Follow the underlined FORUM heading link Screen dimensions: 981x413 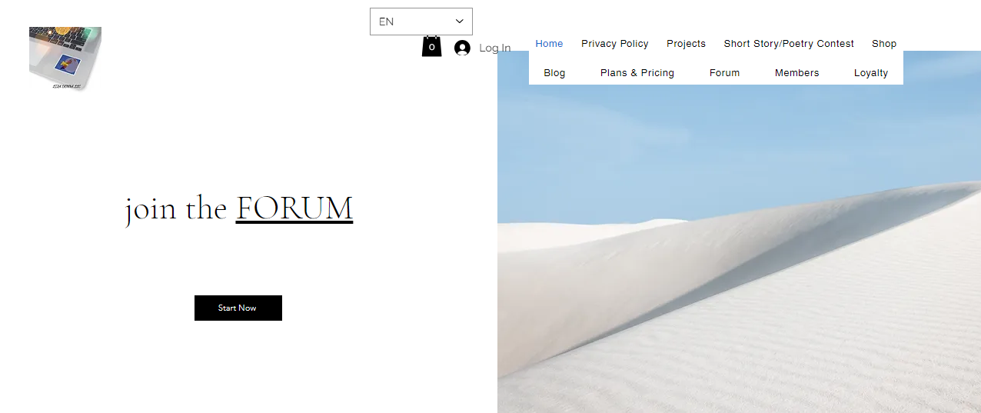[x=294, y=208]
